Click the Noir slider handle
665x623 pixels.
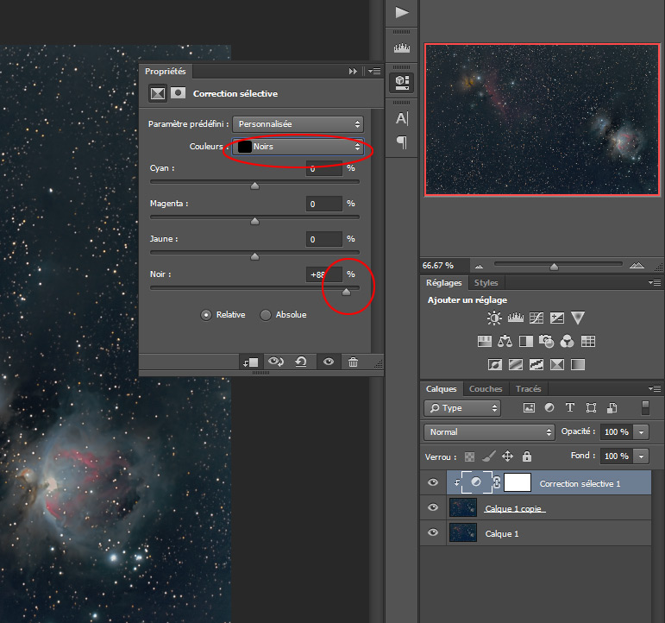tap(346, 292)
